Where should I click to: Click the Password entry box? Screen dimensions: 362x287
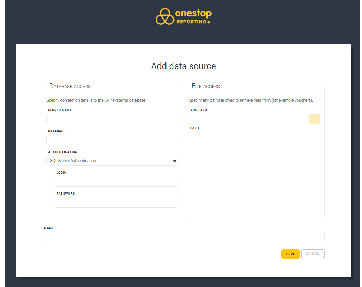point(116,202)
